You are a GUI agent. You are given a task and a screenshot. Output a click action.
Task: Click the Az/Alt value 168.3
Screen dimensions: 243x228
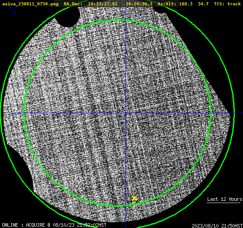[186, 4]
